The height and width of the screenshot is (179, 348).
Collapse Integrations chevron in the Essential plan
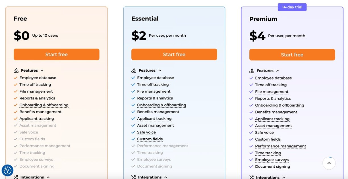[x=166, y=177]
